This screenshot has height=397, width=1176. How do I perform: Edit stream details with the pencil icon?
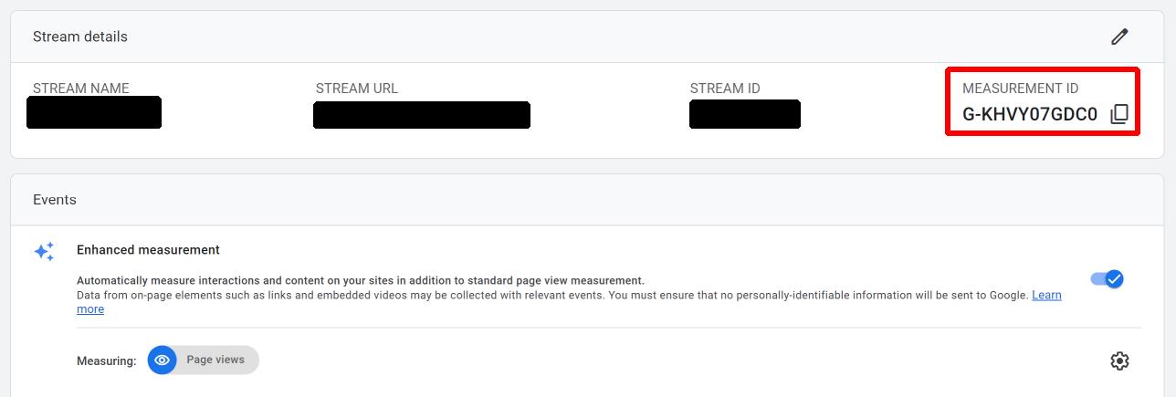tap(1119, 37)
